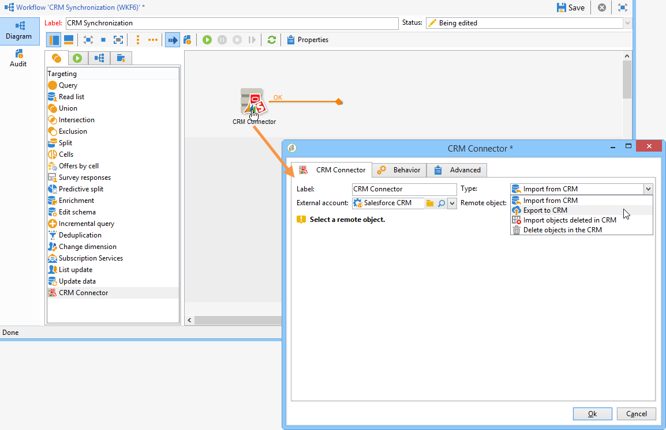Select the flow control palette tab
This screenshot has height=430, width=666.
(x=99, y=58)
